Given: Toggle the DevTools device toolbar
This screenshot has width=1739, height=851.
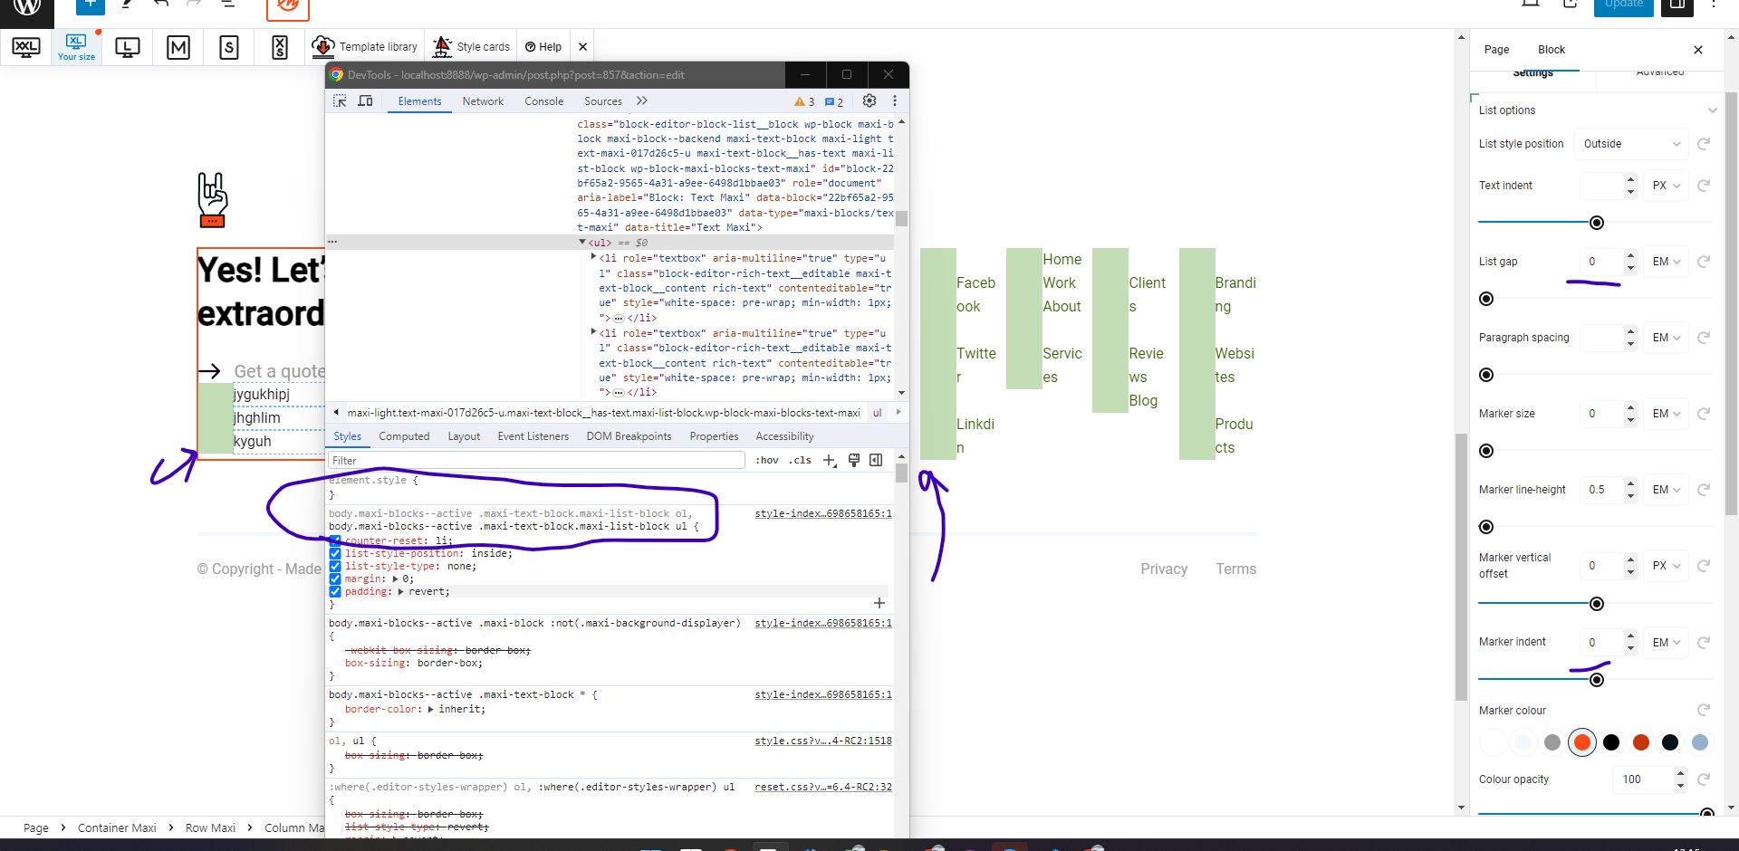Looking at the screenshot, I should click(x=365, y=100).
